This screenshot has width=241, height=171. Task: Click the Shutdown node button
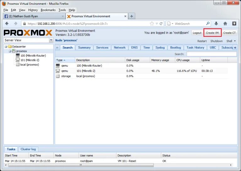point(217,41)
